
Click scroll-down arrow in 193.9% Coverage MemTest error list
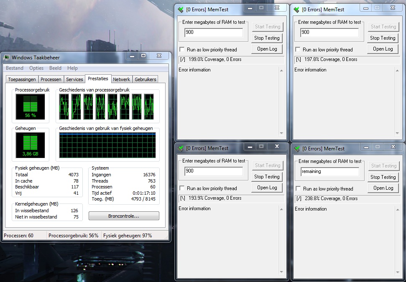(281, 272)
